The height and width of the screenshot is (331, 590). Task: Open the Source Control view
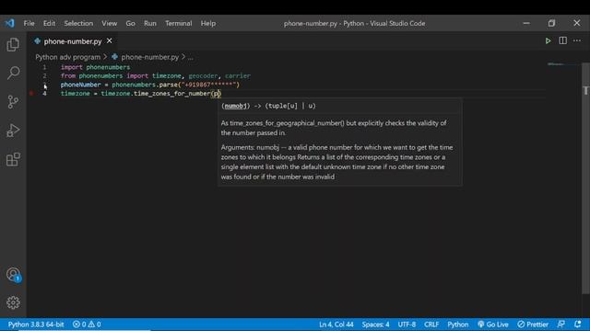tap(13, 102)
